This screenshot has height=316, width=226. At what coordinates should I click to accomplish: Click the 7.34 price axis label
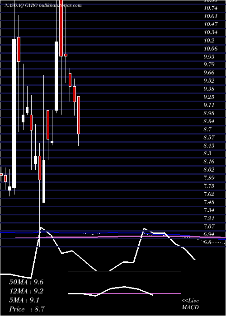pos(209,210)
